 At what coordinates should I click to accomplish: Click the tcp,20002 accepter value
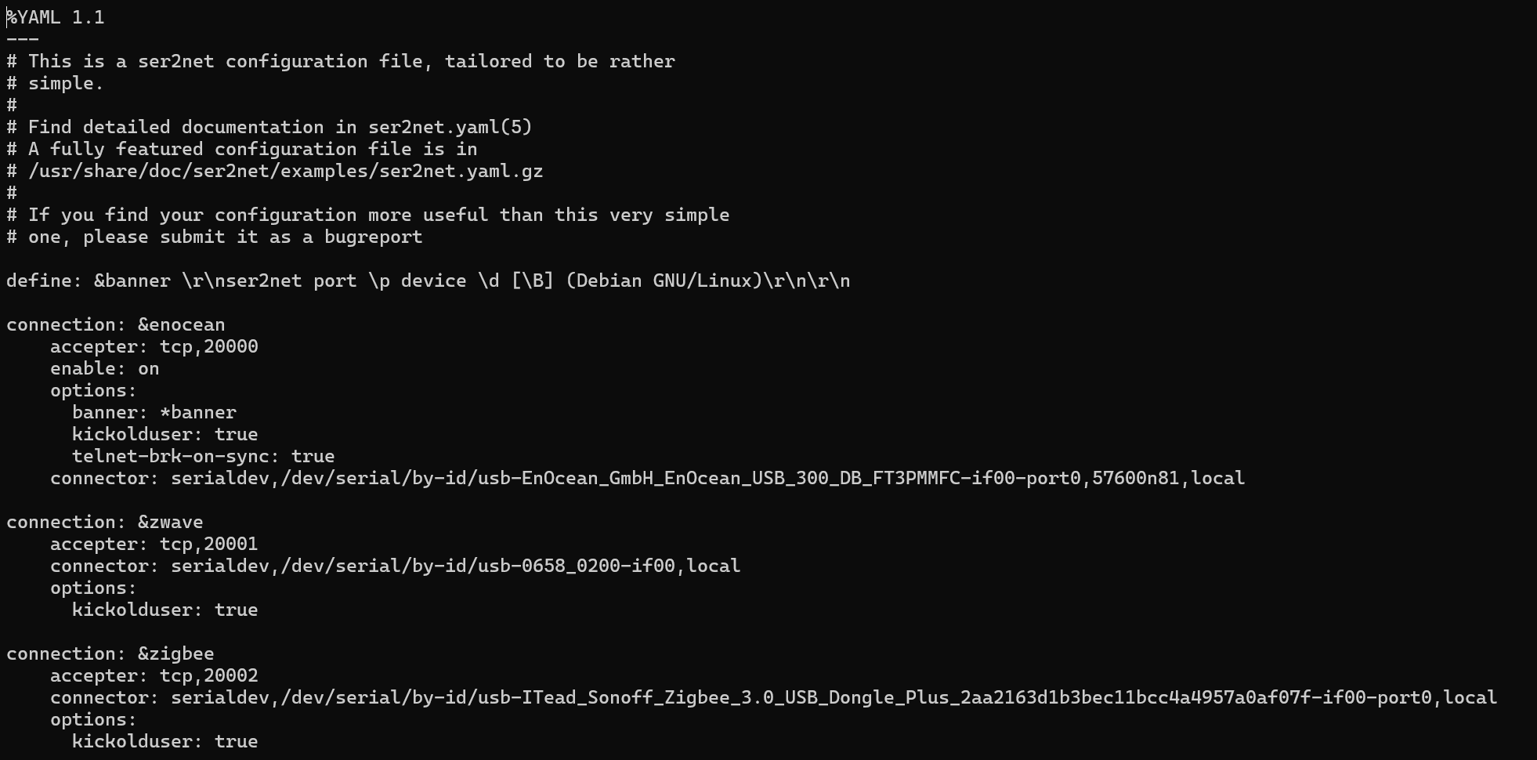209,675
